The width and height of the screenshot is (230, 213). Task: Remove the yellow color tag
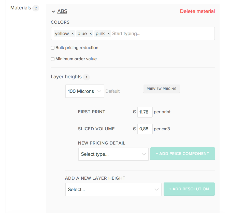pos(73,34)
